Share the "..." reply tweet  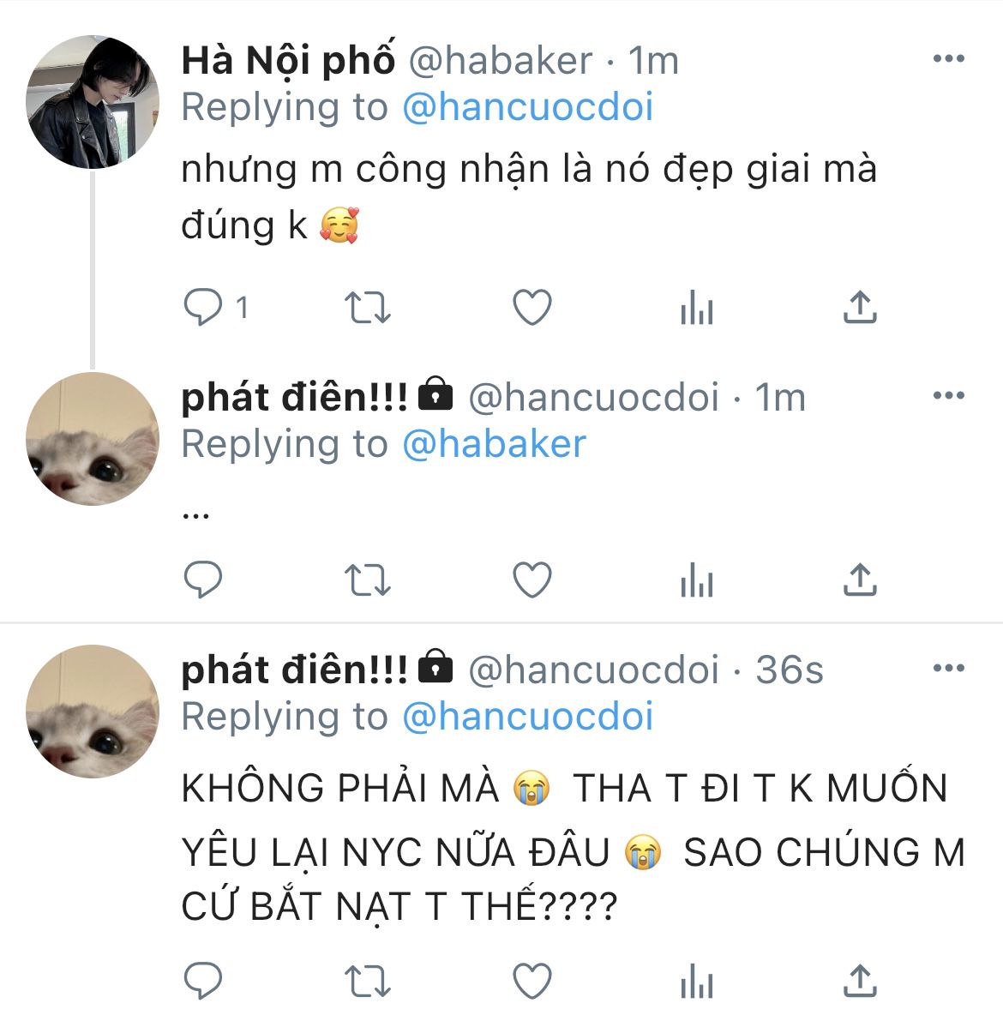click(860, 579)
